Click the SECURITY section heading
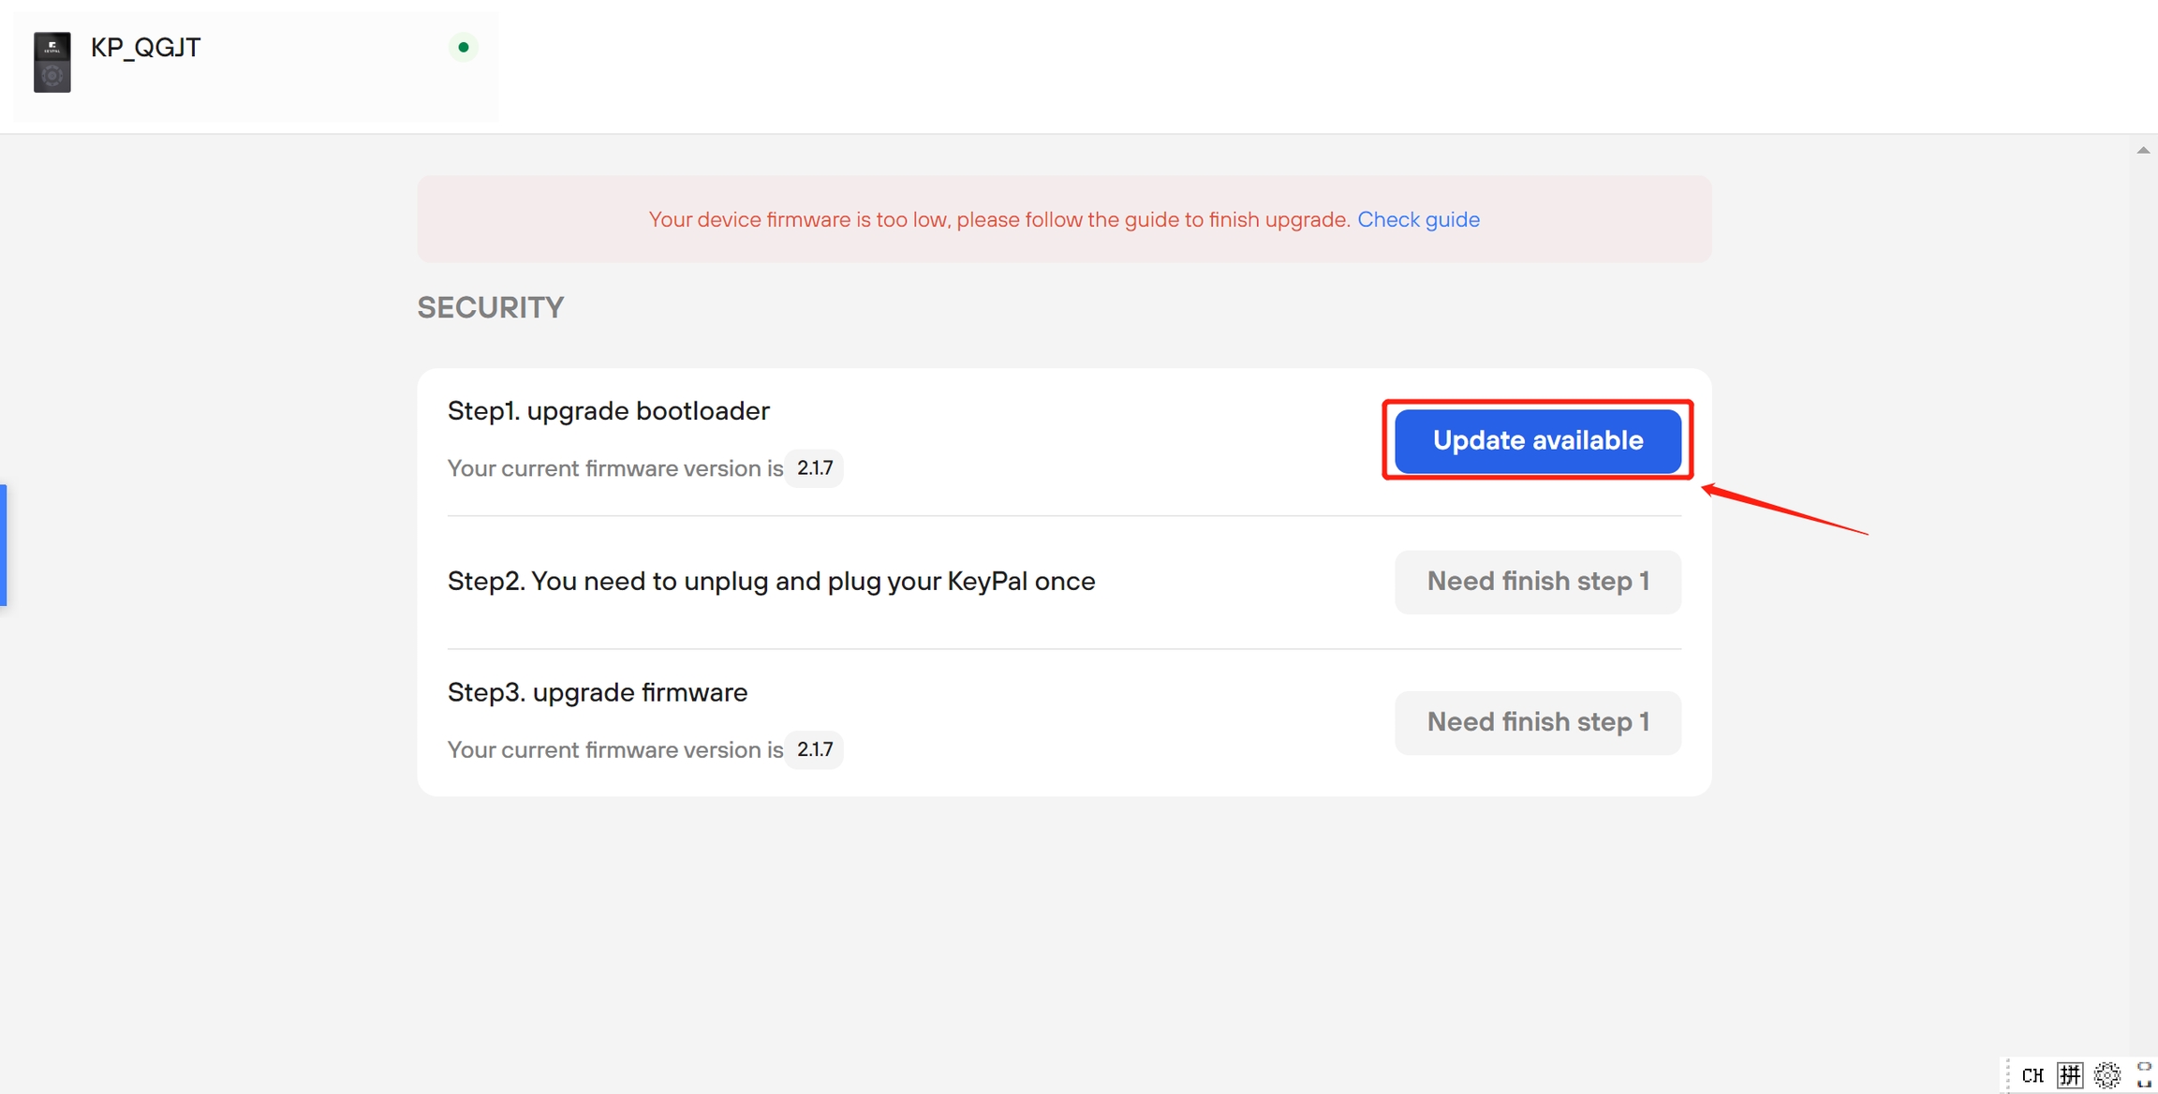 click(490, 307)
